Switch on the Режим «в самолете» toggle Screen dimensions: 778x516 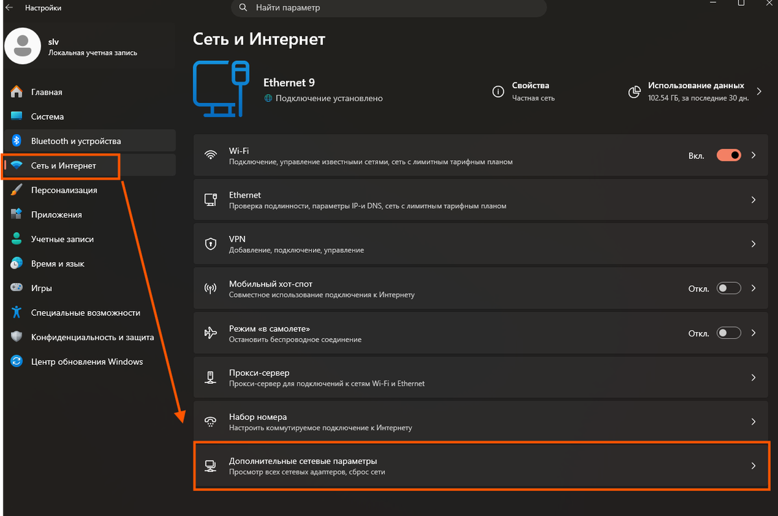(x=729, y=333)
